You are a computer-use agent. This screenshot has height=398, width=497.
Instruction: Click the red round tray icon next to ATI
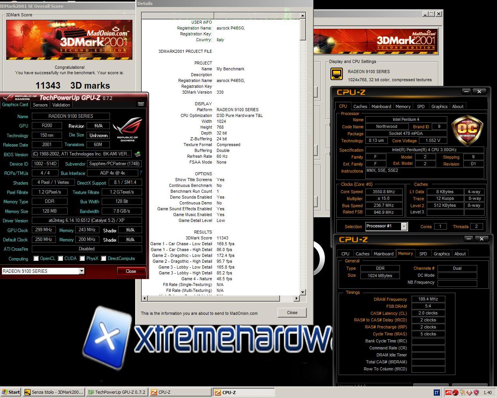click(x=455, y=393)
